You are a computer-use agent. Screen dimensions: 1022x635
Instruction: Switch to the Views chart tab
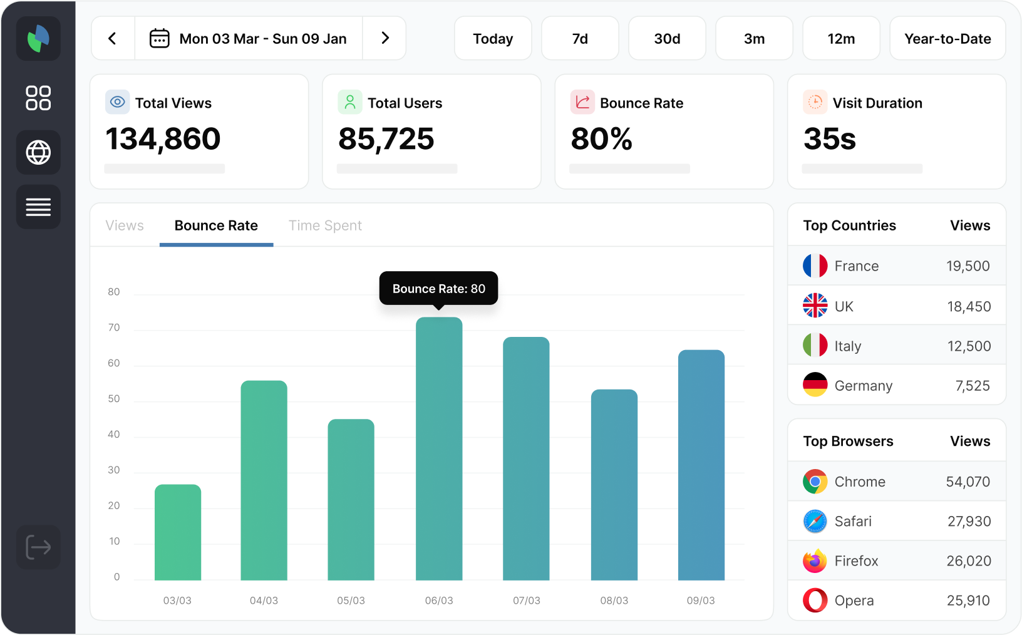125,225
